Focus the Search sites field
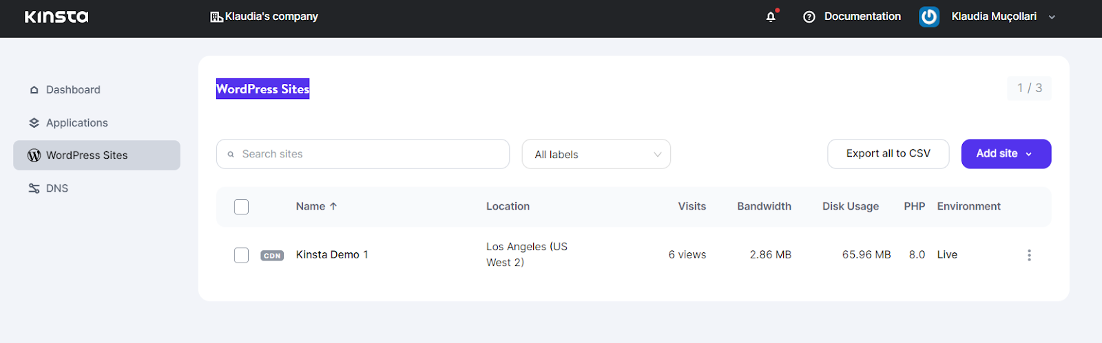Image resolution: width=1102 pixels, height=343 pixels. pos(363,154)
